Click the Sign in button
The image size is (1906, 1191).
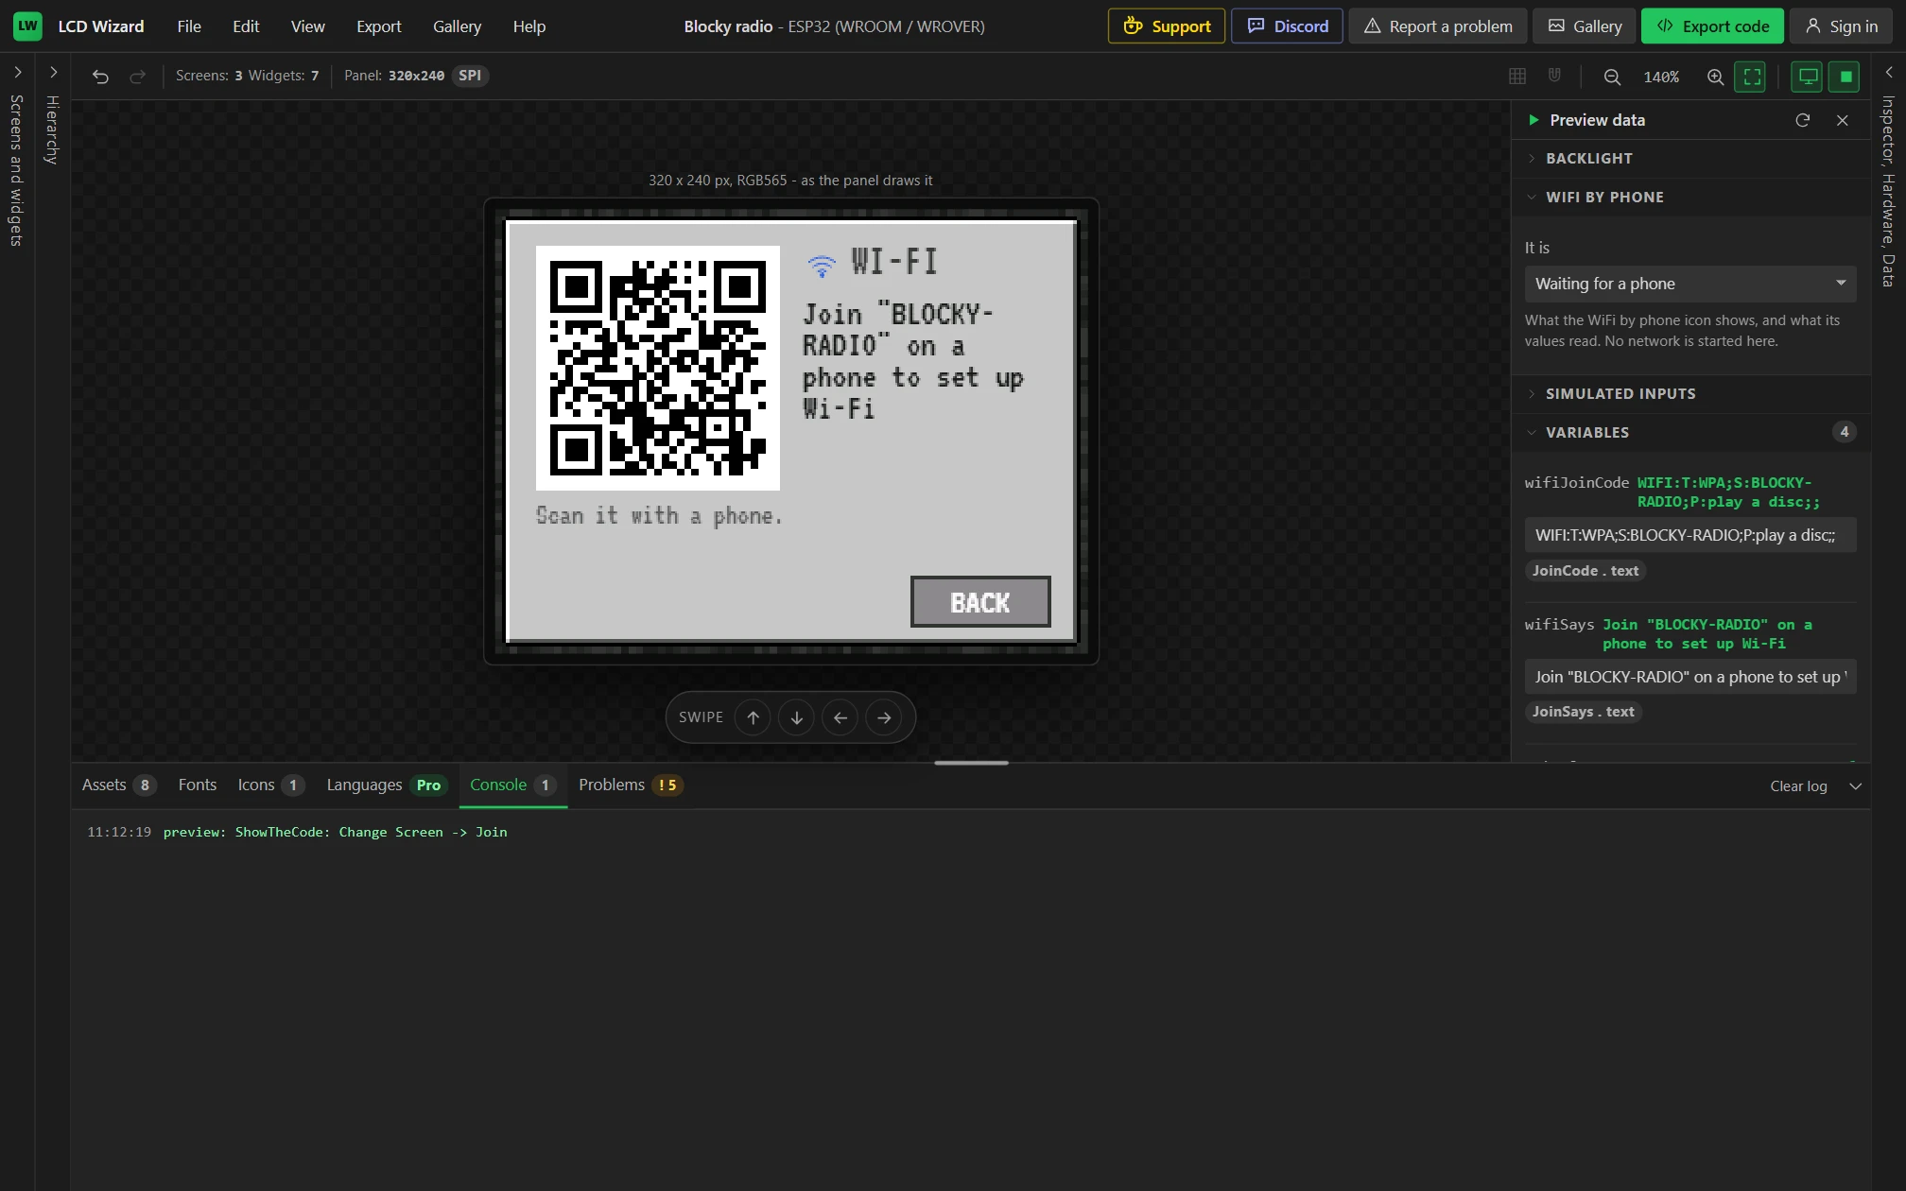[1841, 26]
